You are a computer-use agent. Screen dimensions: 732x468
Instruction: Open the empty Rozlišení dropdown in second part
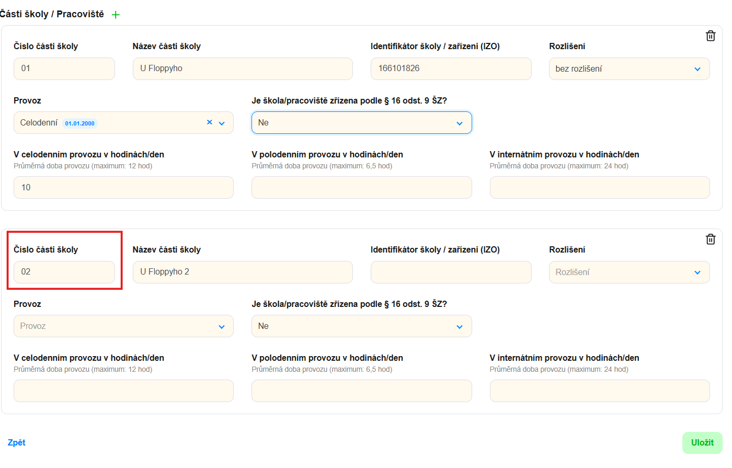(x=629, y=272)
